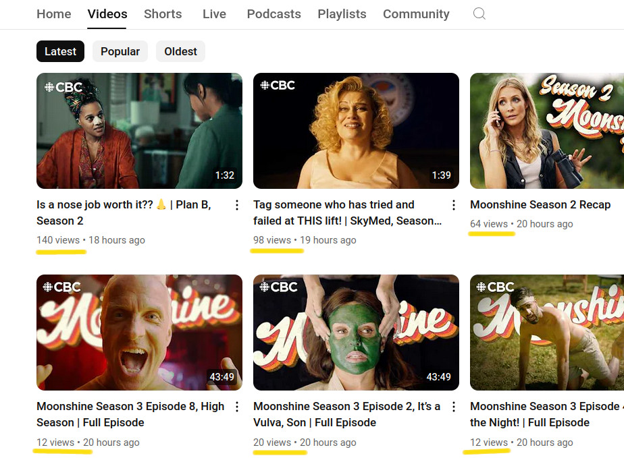
Task: Open Moonshine Season 2 Recap thumbnail
Action: coord(546,131)
